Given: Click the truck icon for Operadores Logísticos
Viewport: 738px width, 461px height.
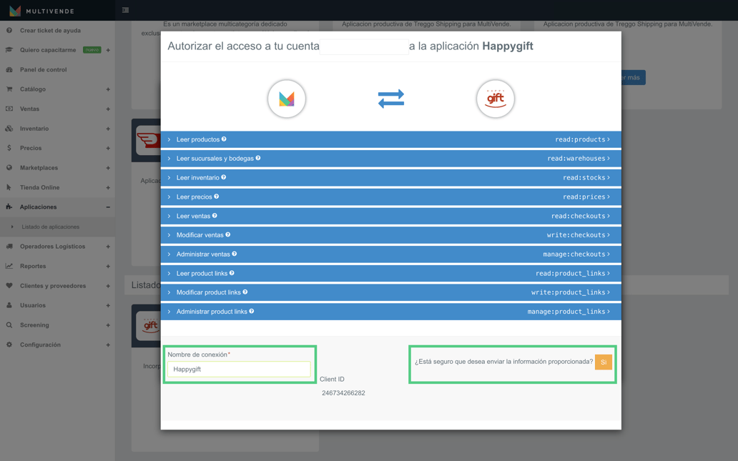Looking at the screenshot, I should 9,246.
